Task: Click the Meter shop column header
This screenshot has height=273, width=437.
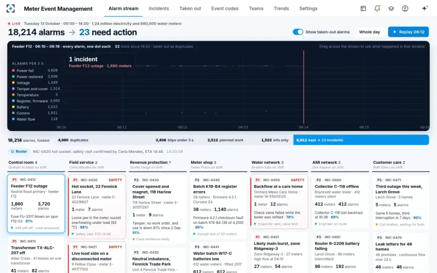Action: (219, 165)
